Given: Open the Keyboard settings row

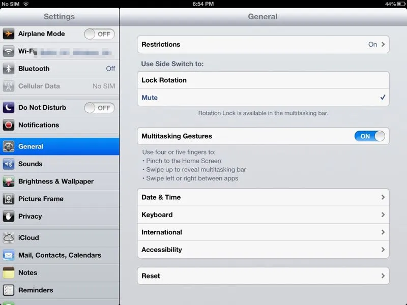Looking at the screenshot, I should pyautogui.click(x=263, y=215).
